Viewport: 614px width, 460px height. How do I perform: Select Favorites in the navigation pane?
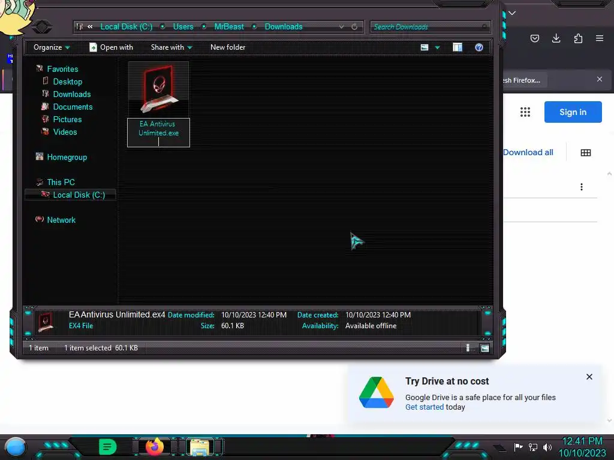tap(62, 69)
